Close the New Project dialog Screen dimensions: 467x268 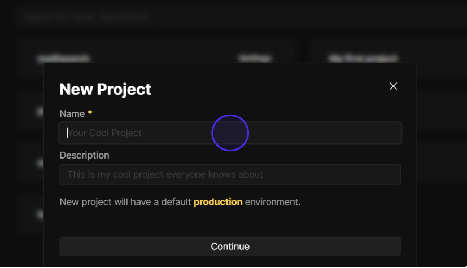(x=394, y=86)
